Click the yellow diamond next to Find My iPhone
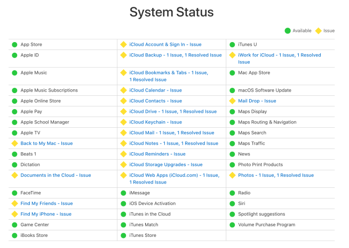 (14, 214)
